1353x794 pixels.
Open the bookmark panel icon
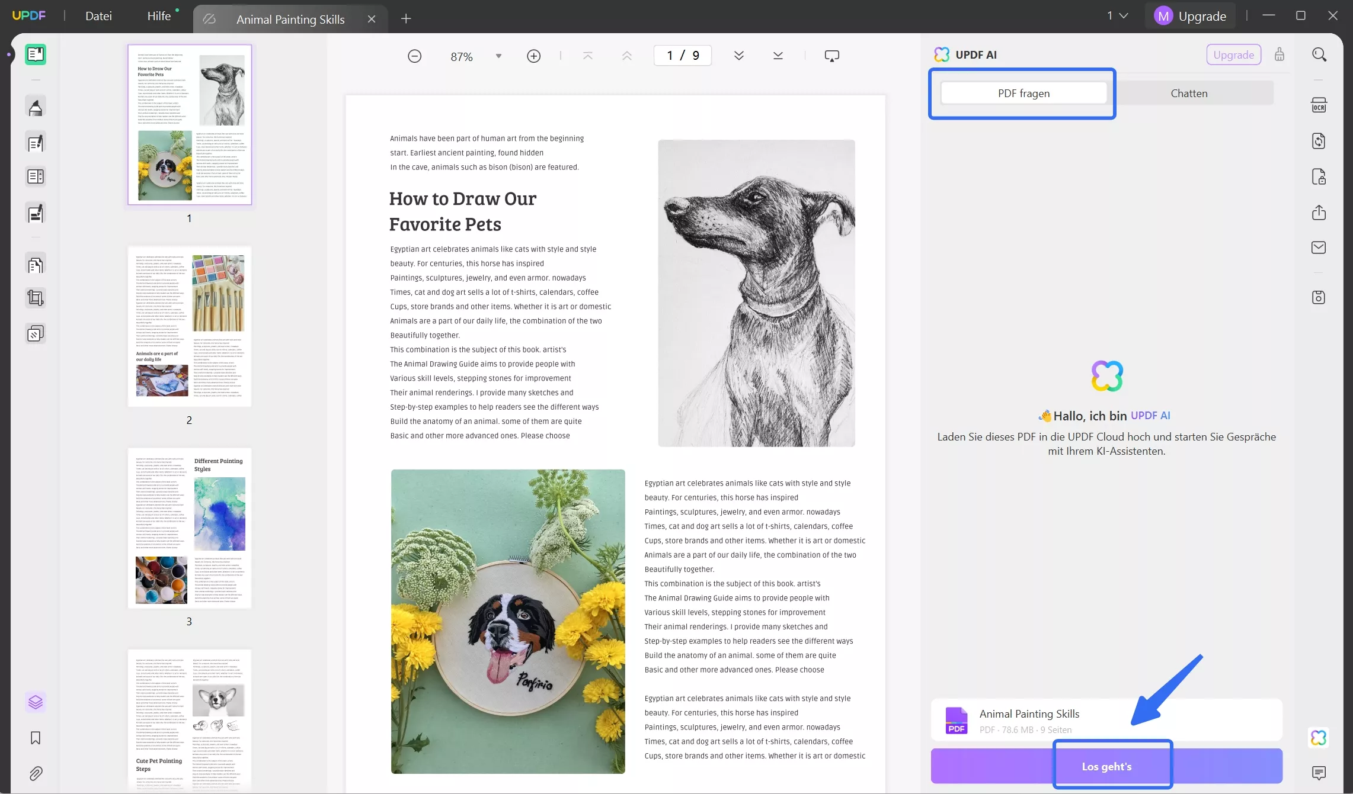[x=36, y=738]
